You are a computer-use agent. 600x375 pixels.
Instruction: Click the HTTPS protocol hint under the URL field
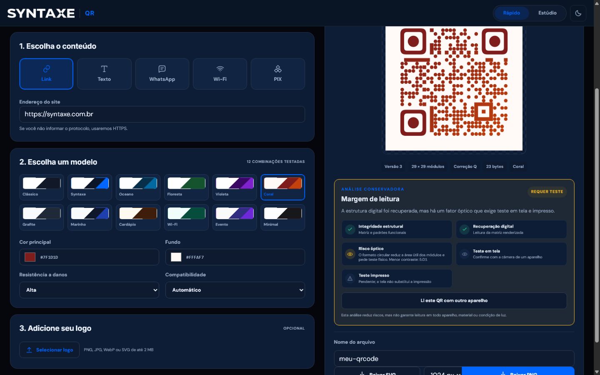(x=73, y=128)
